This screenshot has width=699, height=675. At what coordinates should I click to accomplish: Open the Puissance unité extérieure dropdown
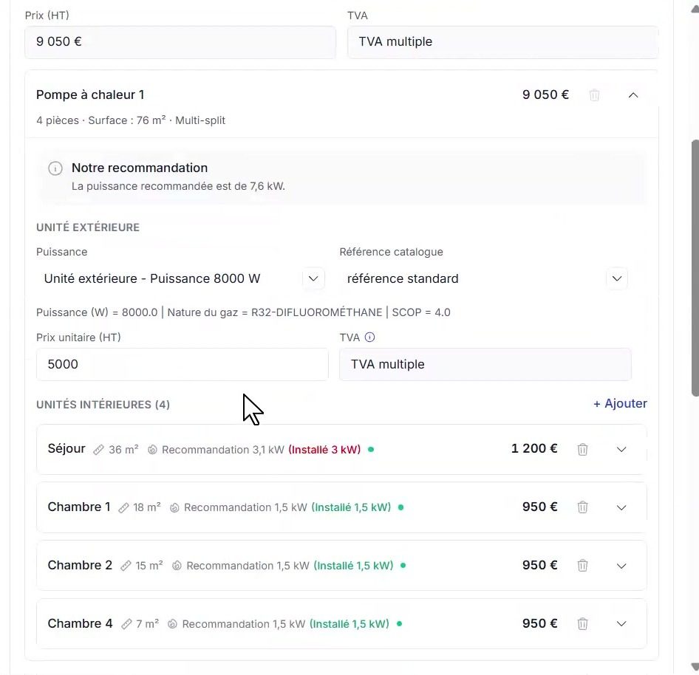tap(313, 278)
